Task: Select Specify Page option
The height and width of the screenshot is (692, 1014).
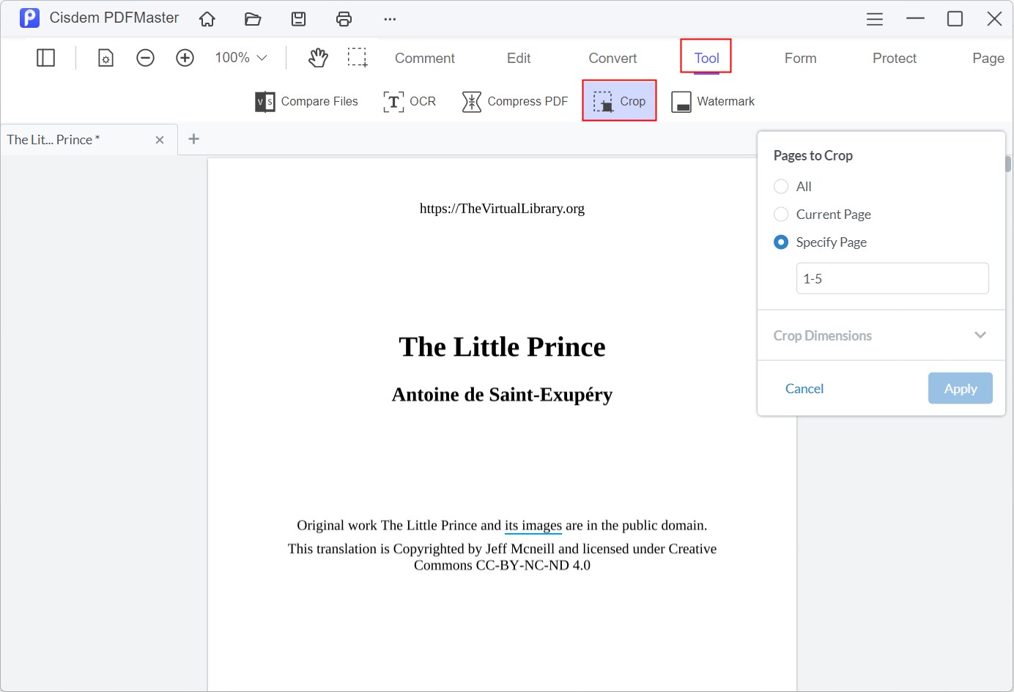Action: coord(781,242)
